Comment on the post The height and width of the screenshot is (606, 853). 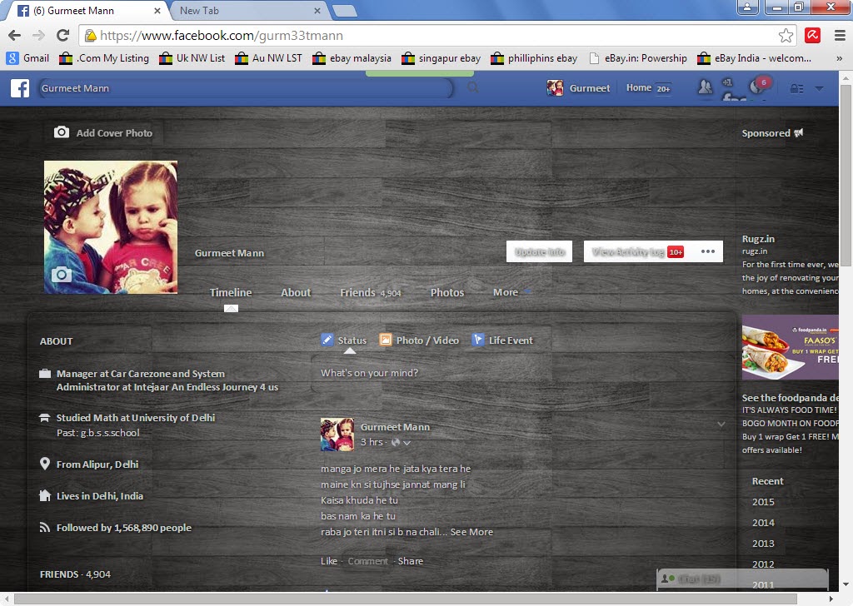tap(367, 561)
